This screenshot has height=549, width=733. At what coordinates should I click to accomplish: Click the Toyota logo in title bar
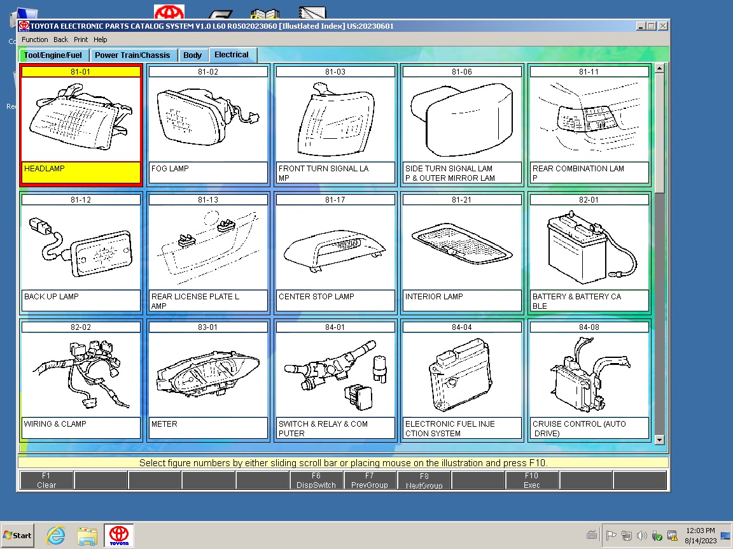click(x=24, y=25)
